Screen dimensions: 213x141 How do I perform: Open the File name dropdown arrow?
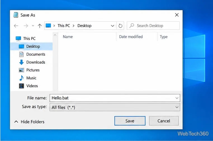[x=177, y=98]
